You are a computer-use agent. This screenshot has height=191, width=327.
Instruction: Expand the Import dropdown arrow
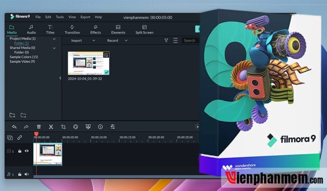[x=93, y=41]
